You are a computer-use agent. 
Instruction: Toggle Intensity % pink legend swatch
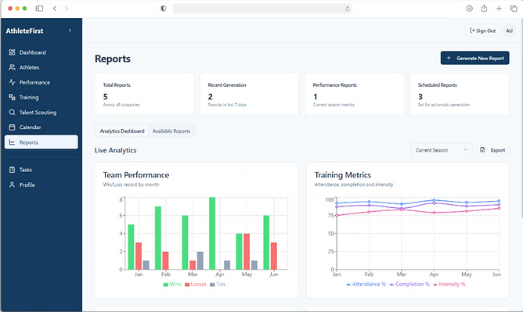435,285
